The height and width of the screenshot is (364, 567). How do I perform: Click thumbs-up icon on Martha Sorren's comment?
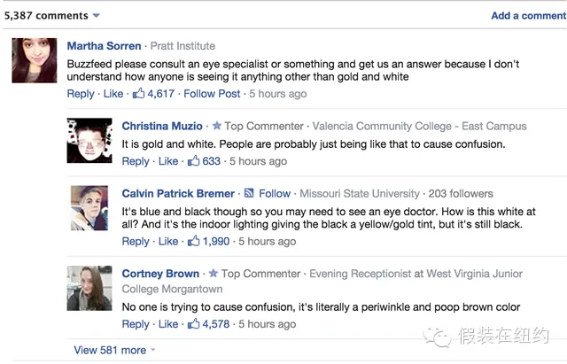[138, 93]
